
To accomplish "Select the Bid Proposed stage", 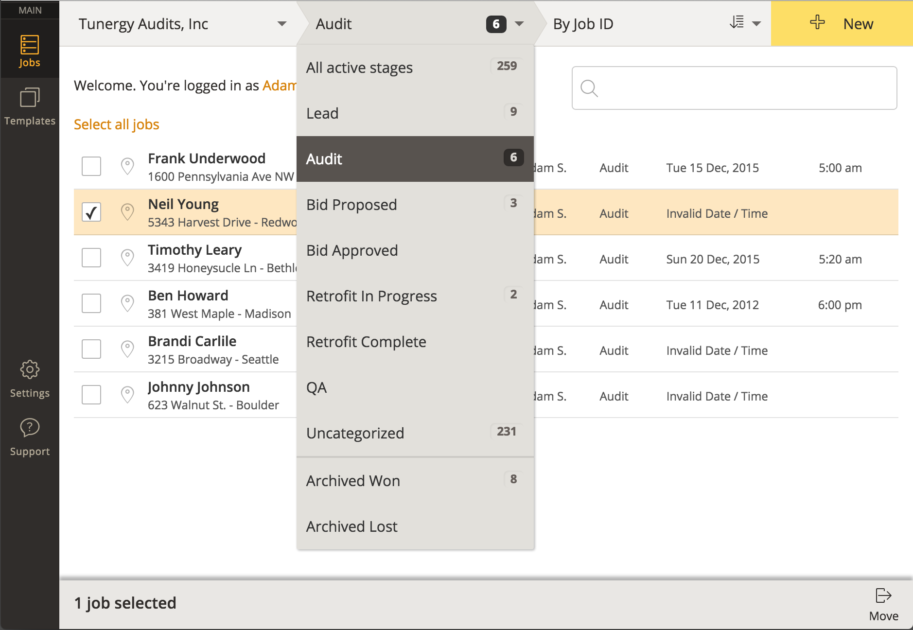I will click(x=415, y=205).
